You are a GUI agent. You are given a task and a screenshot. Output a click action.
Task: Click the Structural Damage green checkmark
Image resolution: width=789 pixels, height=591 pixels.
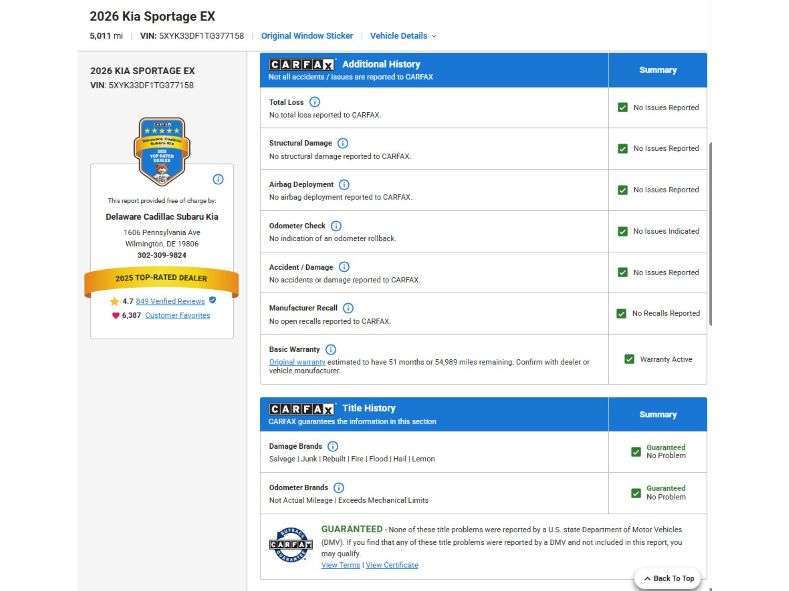623,149
